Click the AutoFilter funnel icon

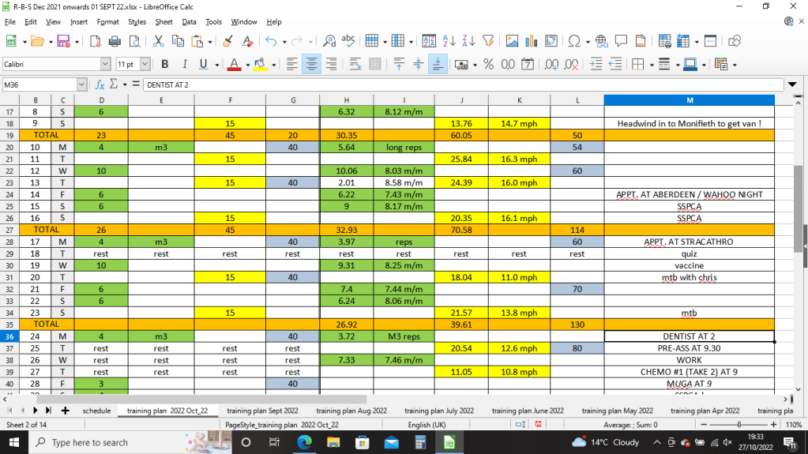(x=488, y=41)
